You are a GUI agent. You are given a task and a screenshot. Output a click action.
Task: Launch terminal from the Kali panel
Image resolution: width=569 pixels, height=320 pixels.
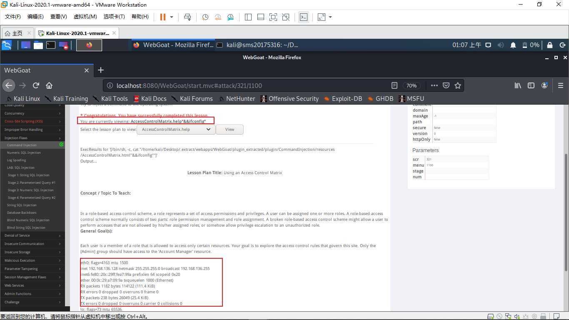(51, 45)
